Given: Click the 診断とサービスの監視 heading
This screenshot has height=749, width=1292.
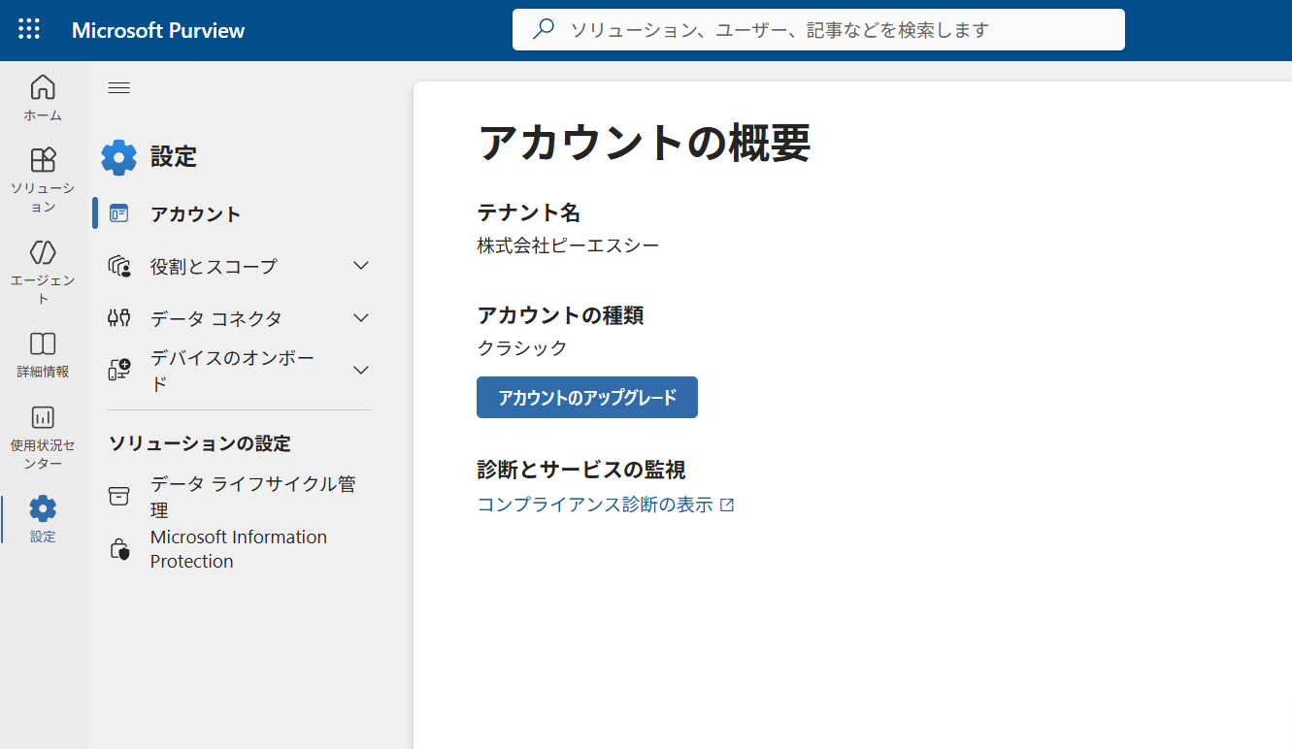Looking at the screenshot, I should [x=581, y=471].
